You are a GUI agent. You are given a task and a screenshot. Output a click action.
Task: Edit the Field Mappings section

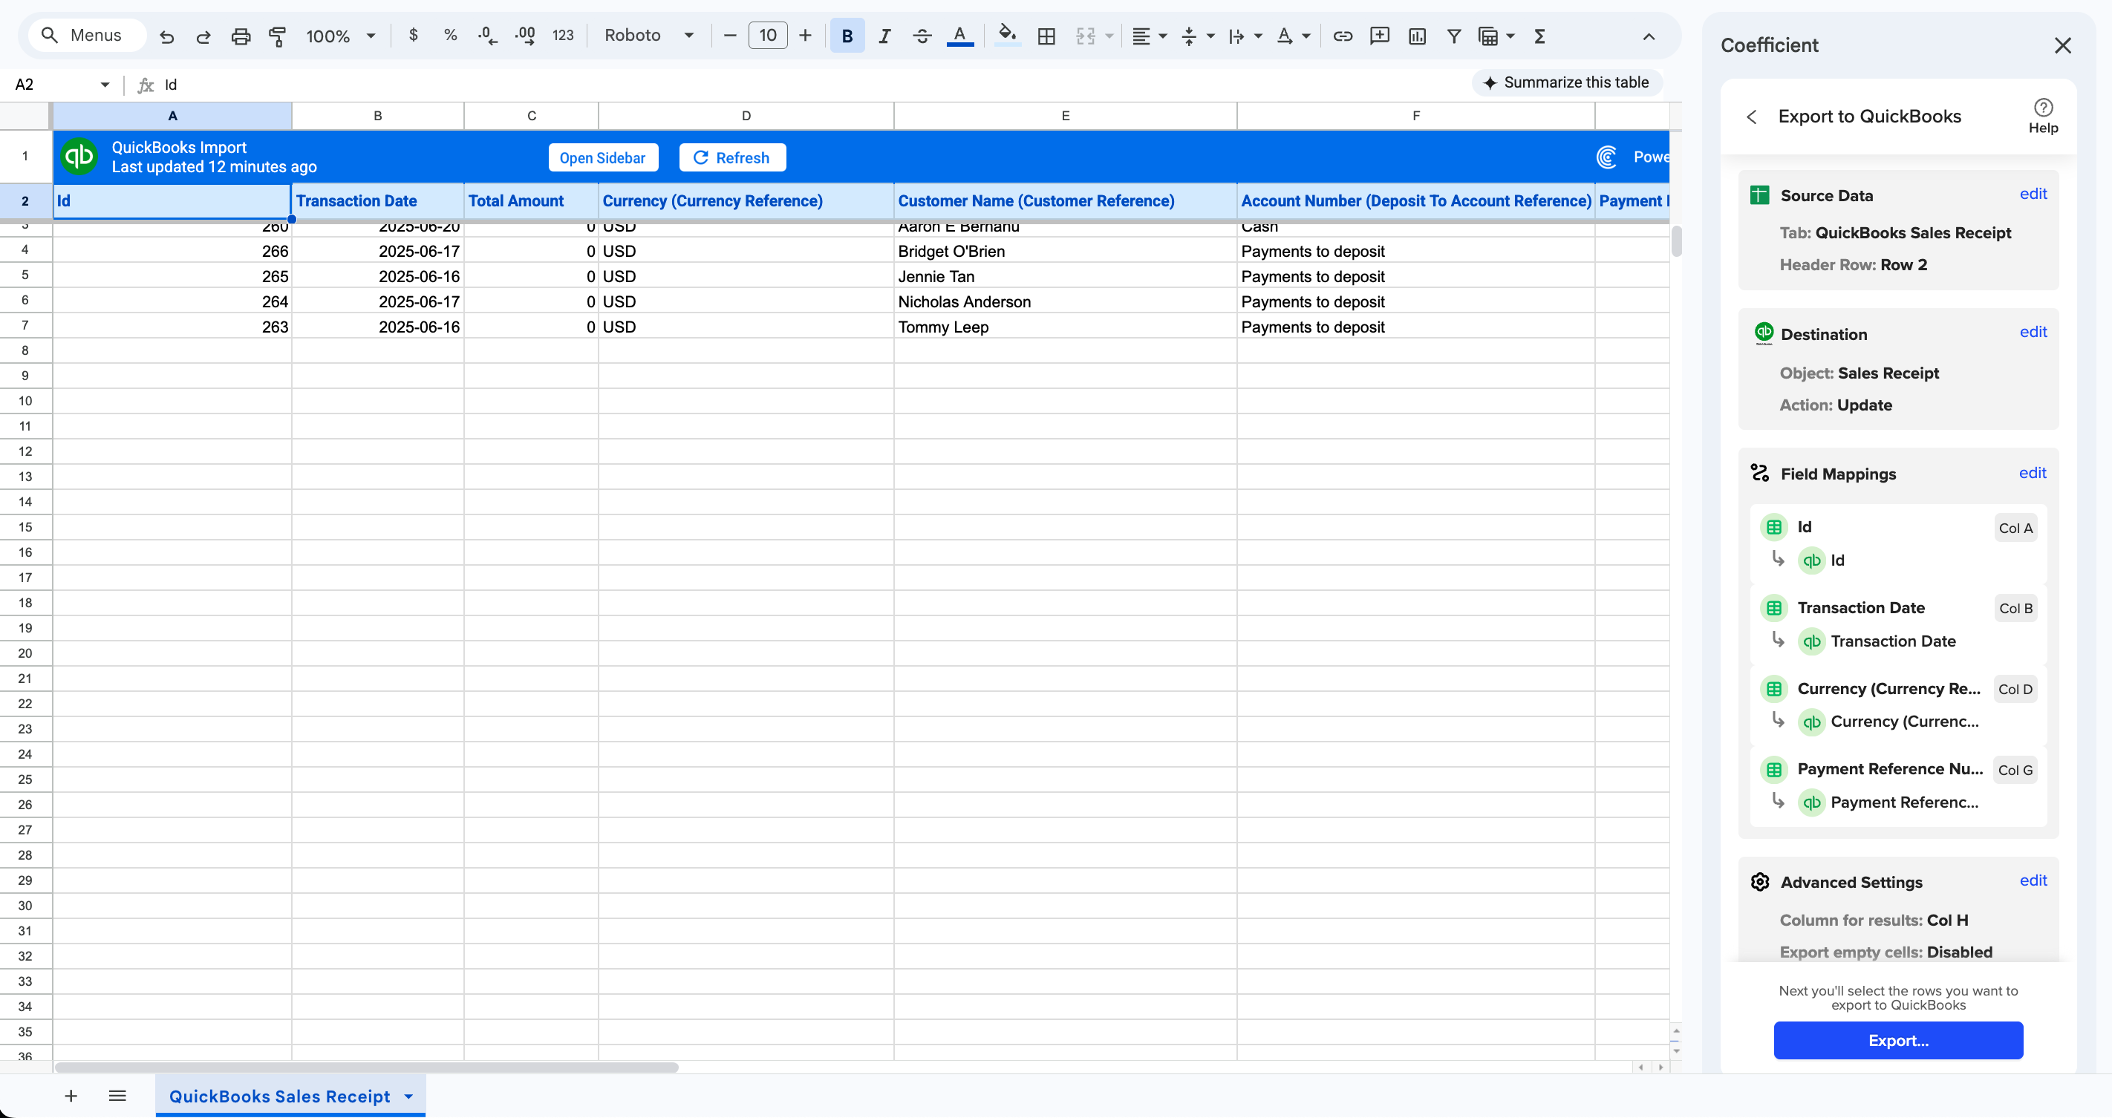[x=2033, y=473]
